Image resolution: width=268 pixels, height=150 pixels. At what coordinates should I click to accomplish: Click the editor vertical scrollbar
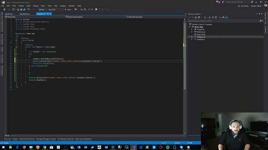pos(185,56)
